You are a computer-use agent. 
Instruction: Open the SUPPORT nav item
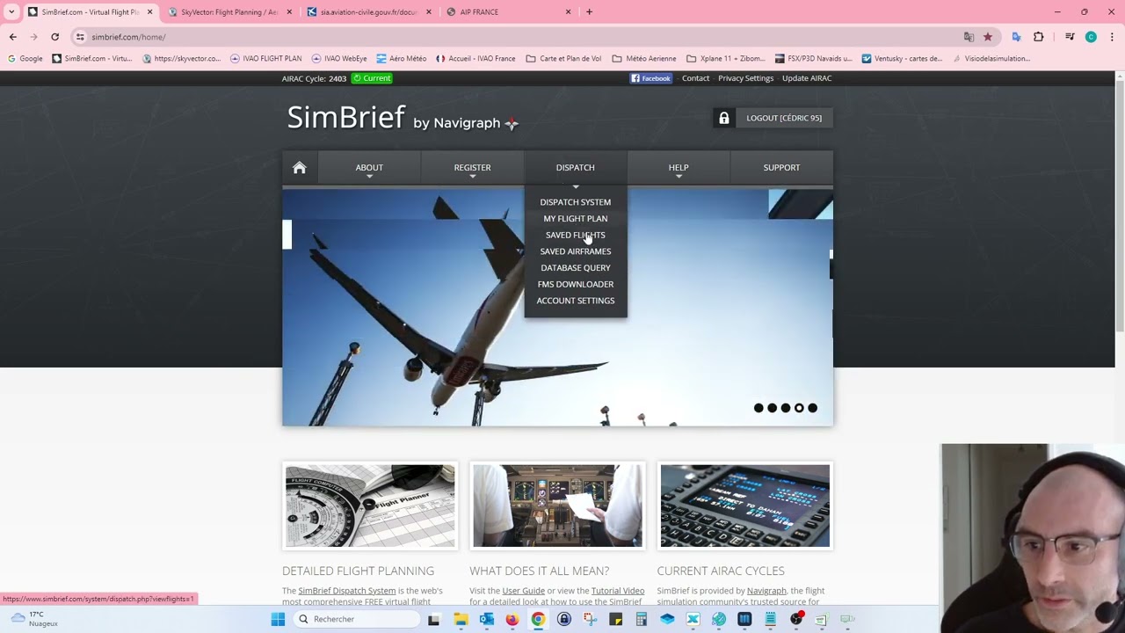(x=781, y=168)
